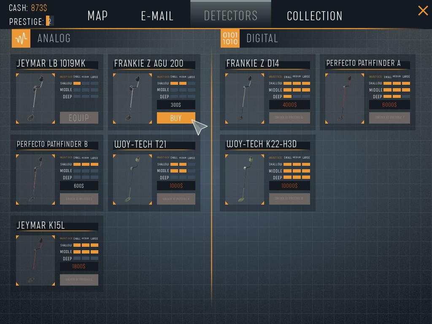Open the Map tab
432x324 pixels.
click(x=97, y=16)
